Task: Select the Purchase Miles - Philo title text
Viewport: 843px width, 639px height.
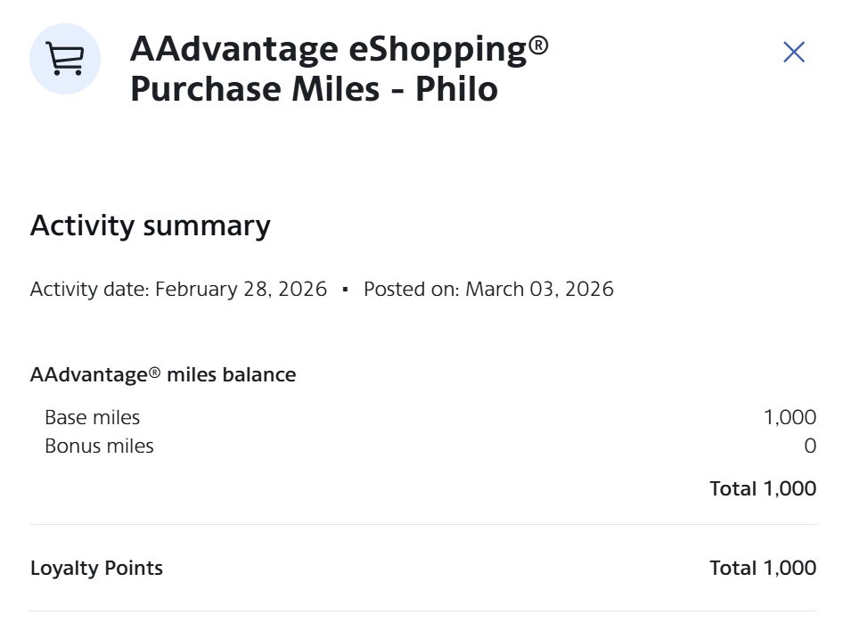Action: [314, 90]
